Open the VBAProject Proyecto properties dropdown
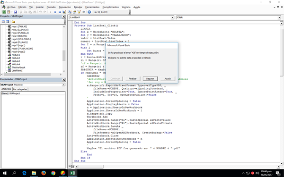The width and height of the screenshot is (284, 177). 63,84
